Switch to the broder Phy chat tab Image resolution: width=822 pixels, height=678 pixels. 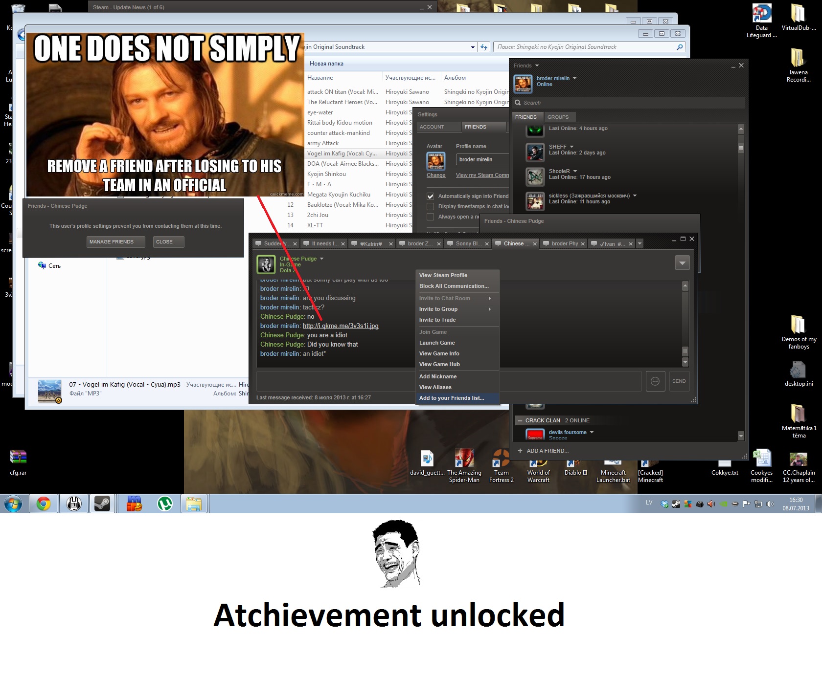564,243
